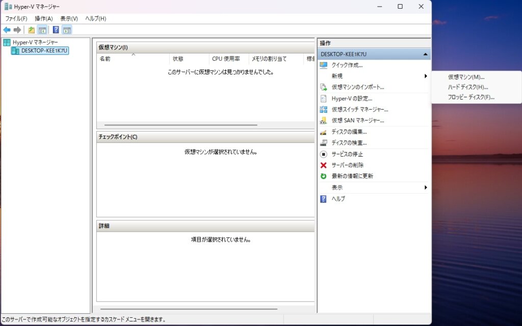Expand the 表示 submenu arrow in actions
Viewport: 522px width, 326px height.
(426, 187)
